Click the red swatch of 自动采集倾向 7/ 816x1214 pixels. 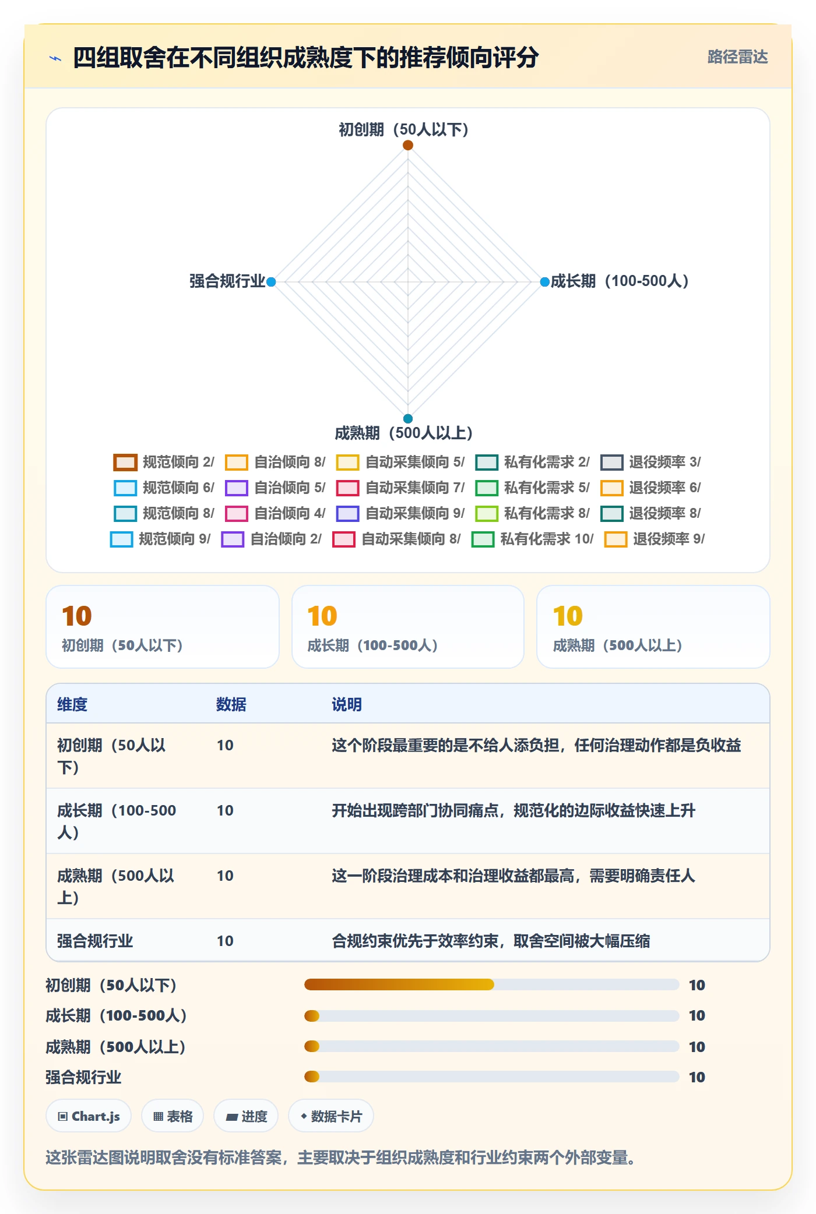(347, 488)
